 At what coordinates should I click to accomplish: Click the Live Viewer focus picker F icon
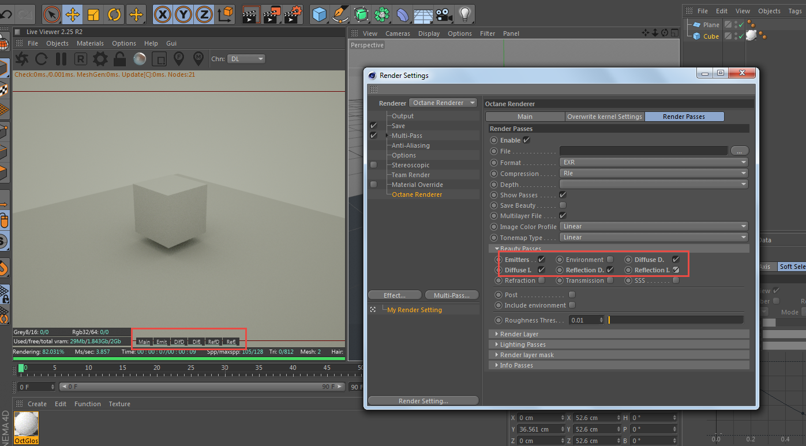(x=179, y=58)
